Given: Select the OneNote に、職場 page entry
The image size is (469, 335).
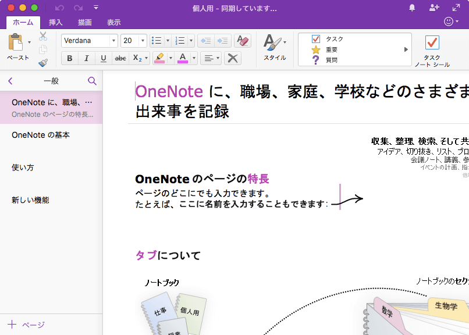Looking at the screenshot, I should (x=51, y=108).
